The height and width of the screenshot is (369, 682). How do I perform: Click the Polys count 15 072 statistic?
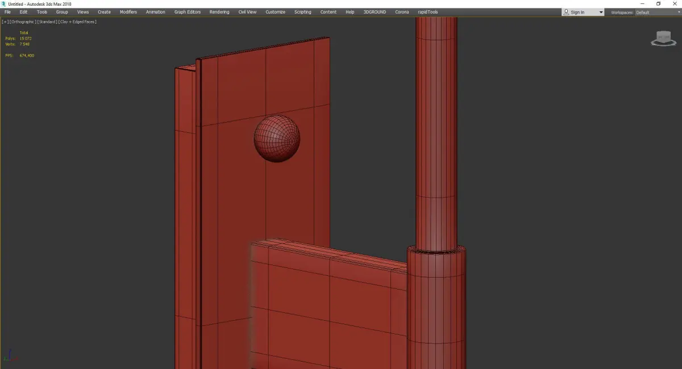coord(18,39)
